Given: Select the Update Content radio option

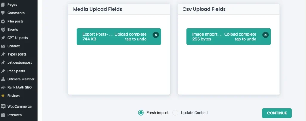Looking at the screenshot, I should (x=175, y=113).
